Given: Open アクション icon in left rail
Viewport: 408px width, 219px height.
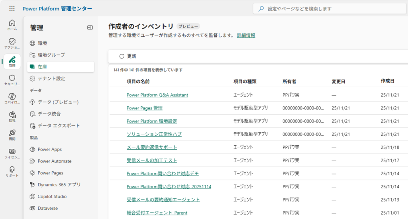Looking at the screenshot, I should [x=12, y=43].
